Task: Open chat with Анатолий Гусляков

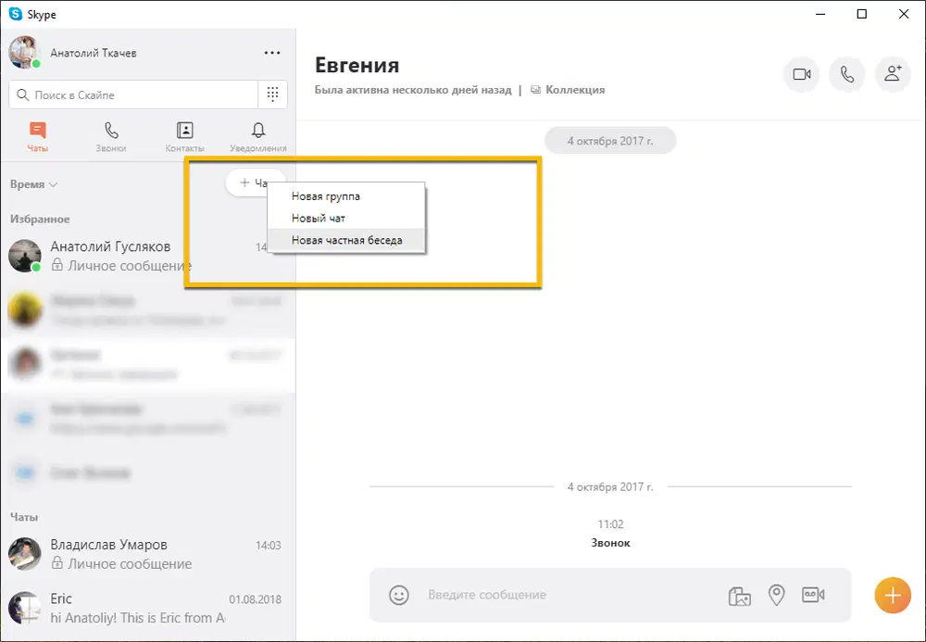Action: coord(147,256)
